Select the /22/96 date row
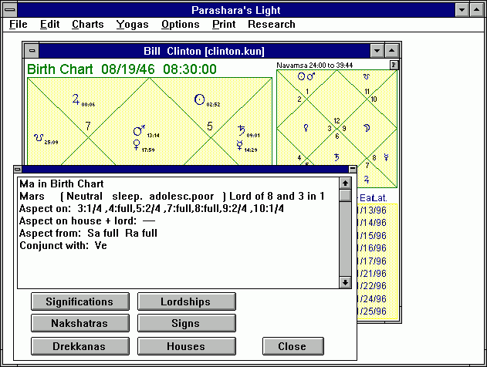 [372, 286]
